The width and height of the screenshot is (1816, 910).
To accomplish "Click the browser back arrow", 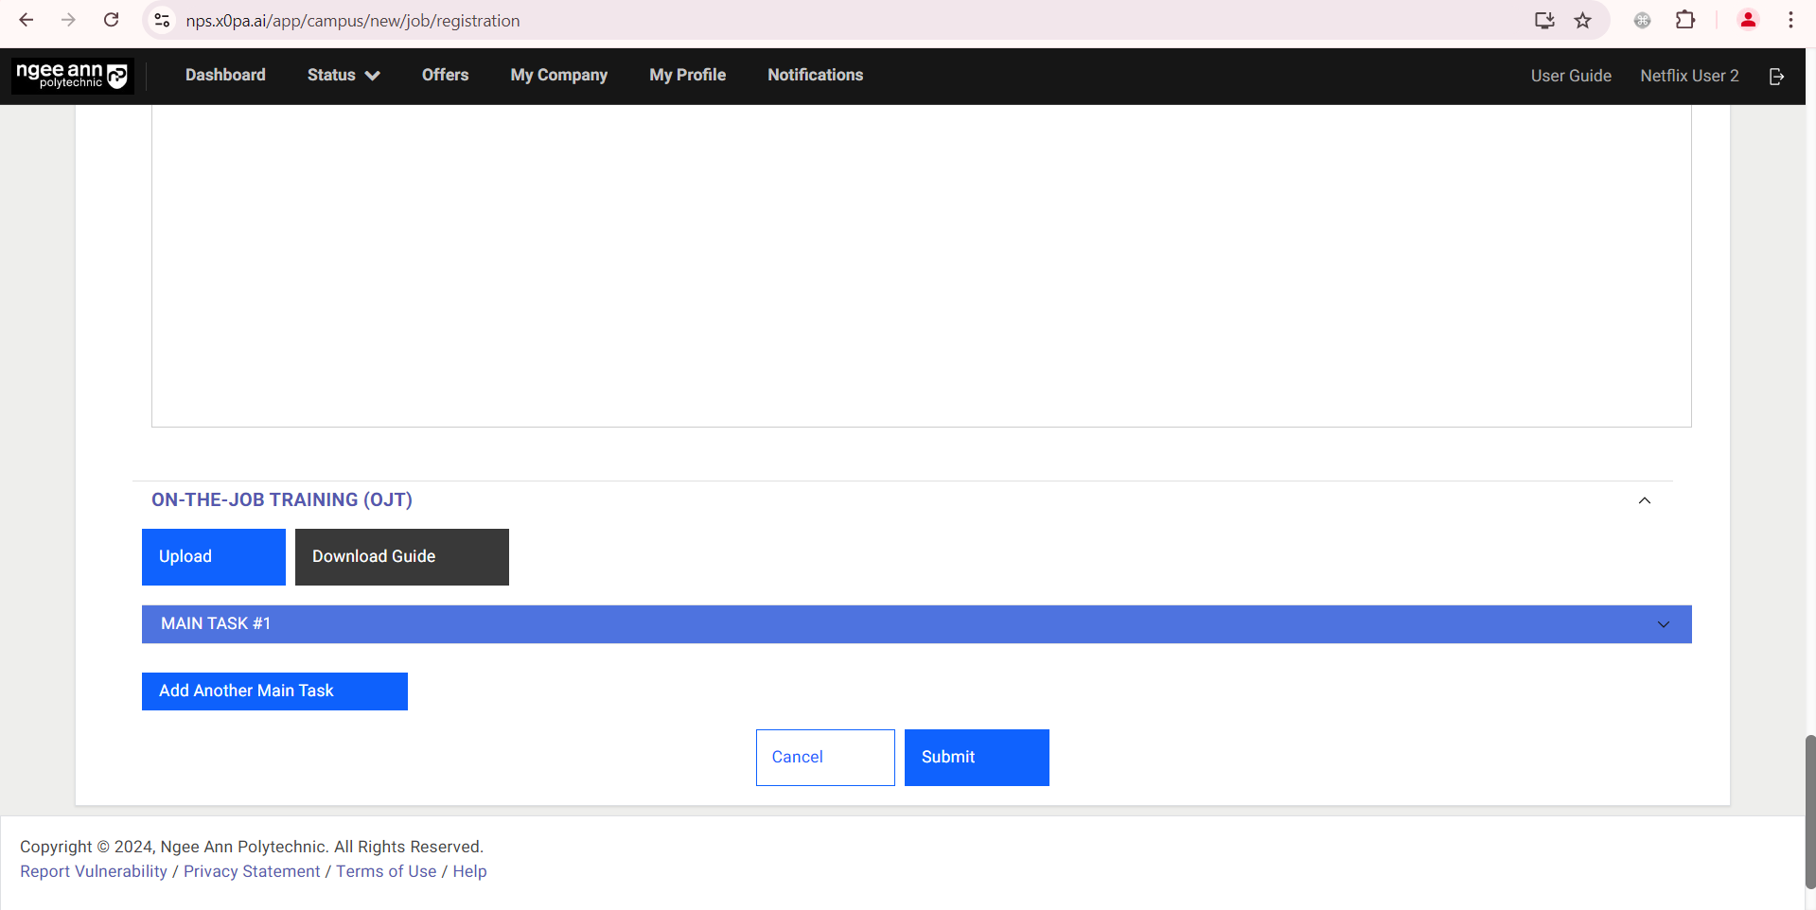I will click(x=26, y=20).
